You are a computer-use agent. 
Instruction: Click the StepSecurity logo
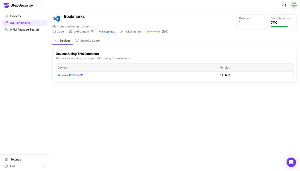point(18,5)
